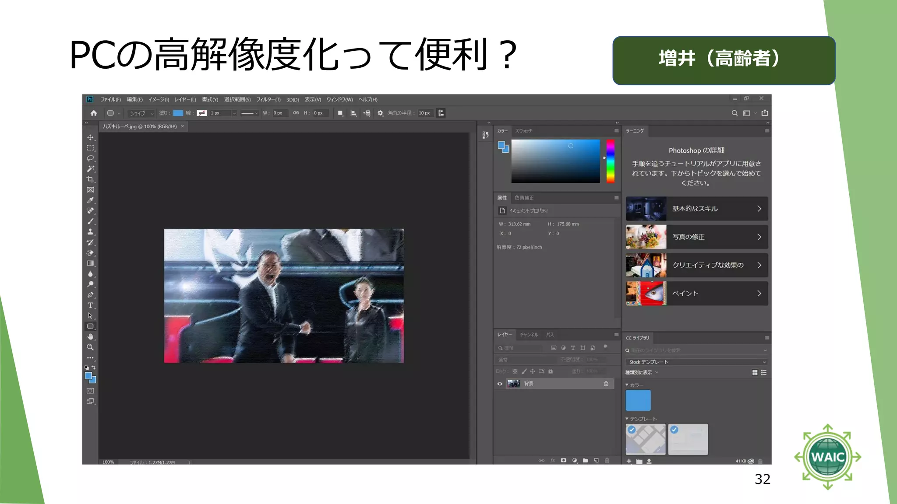Select the Clone Stamp tool
The image size is (897, 504).
click(90, 232)
